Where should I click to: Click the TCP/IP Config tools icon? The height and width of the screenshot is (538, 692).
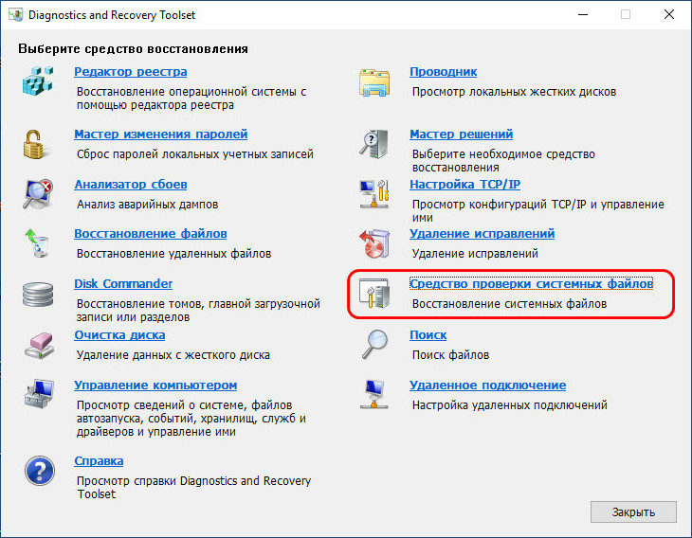click(374, 193)
